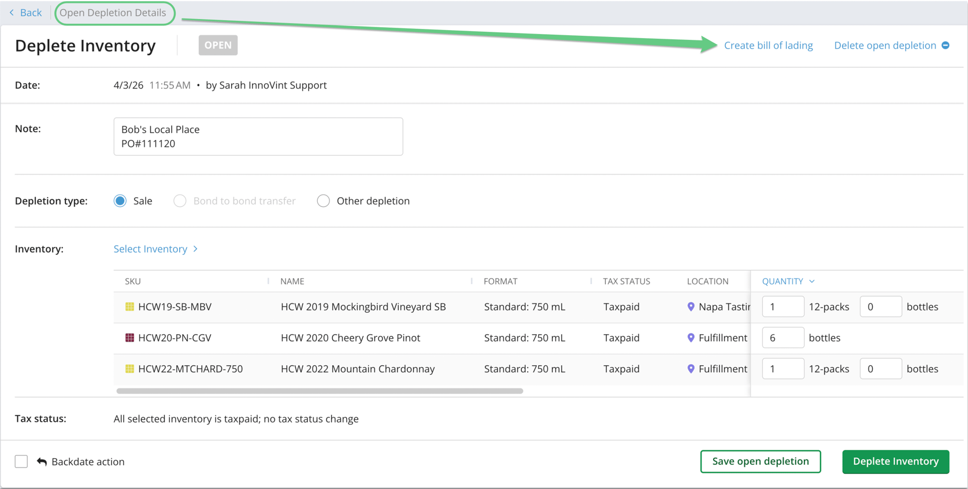968x489 pixels.
Task: Click the Back chevron arrow icon
Action: 12,13
